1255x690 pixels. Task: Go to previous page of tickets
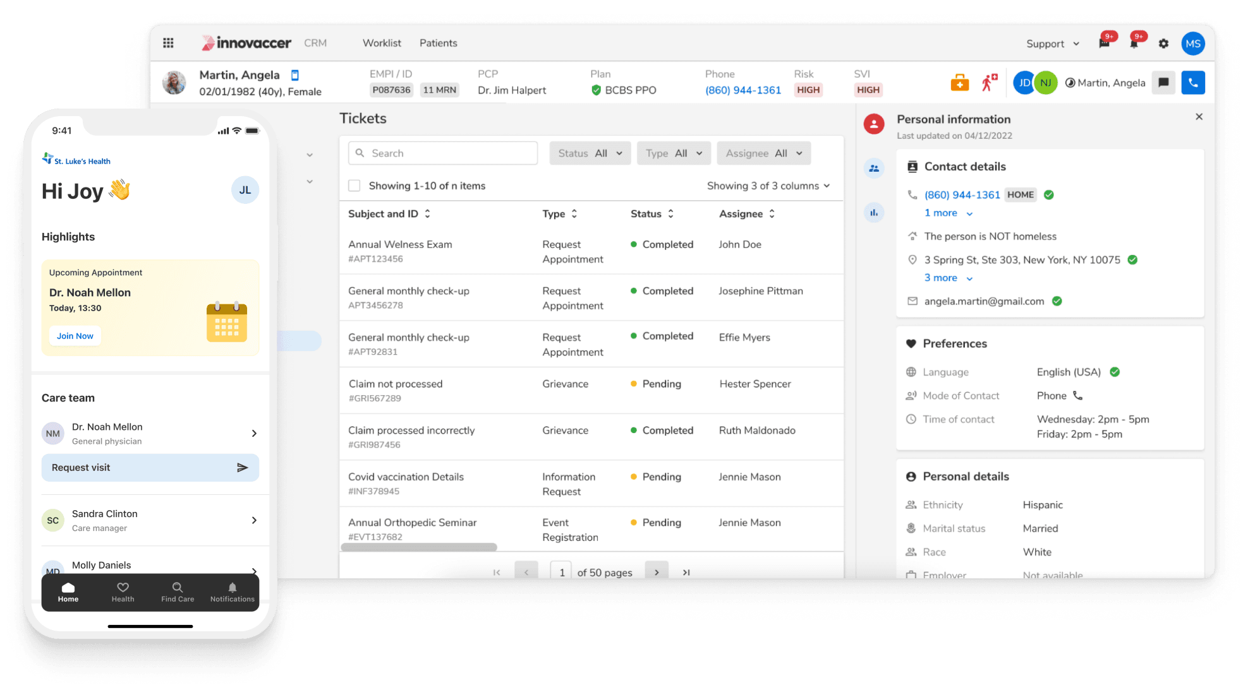526,571
